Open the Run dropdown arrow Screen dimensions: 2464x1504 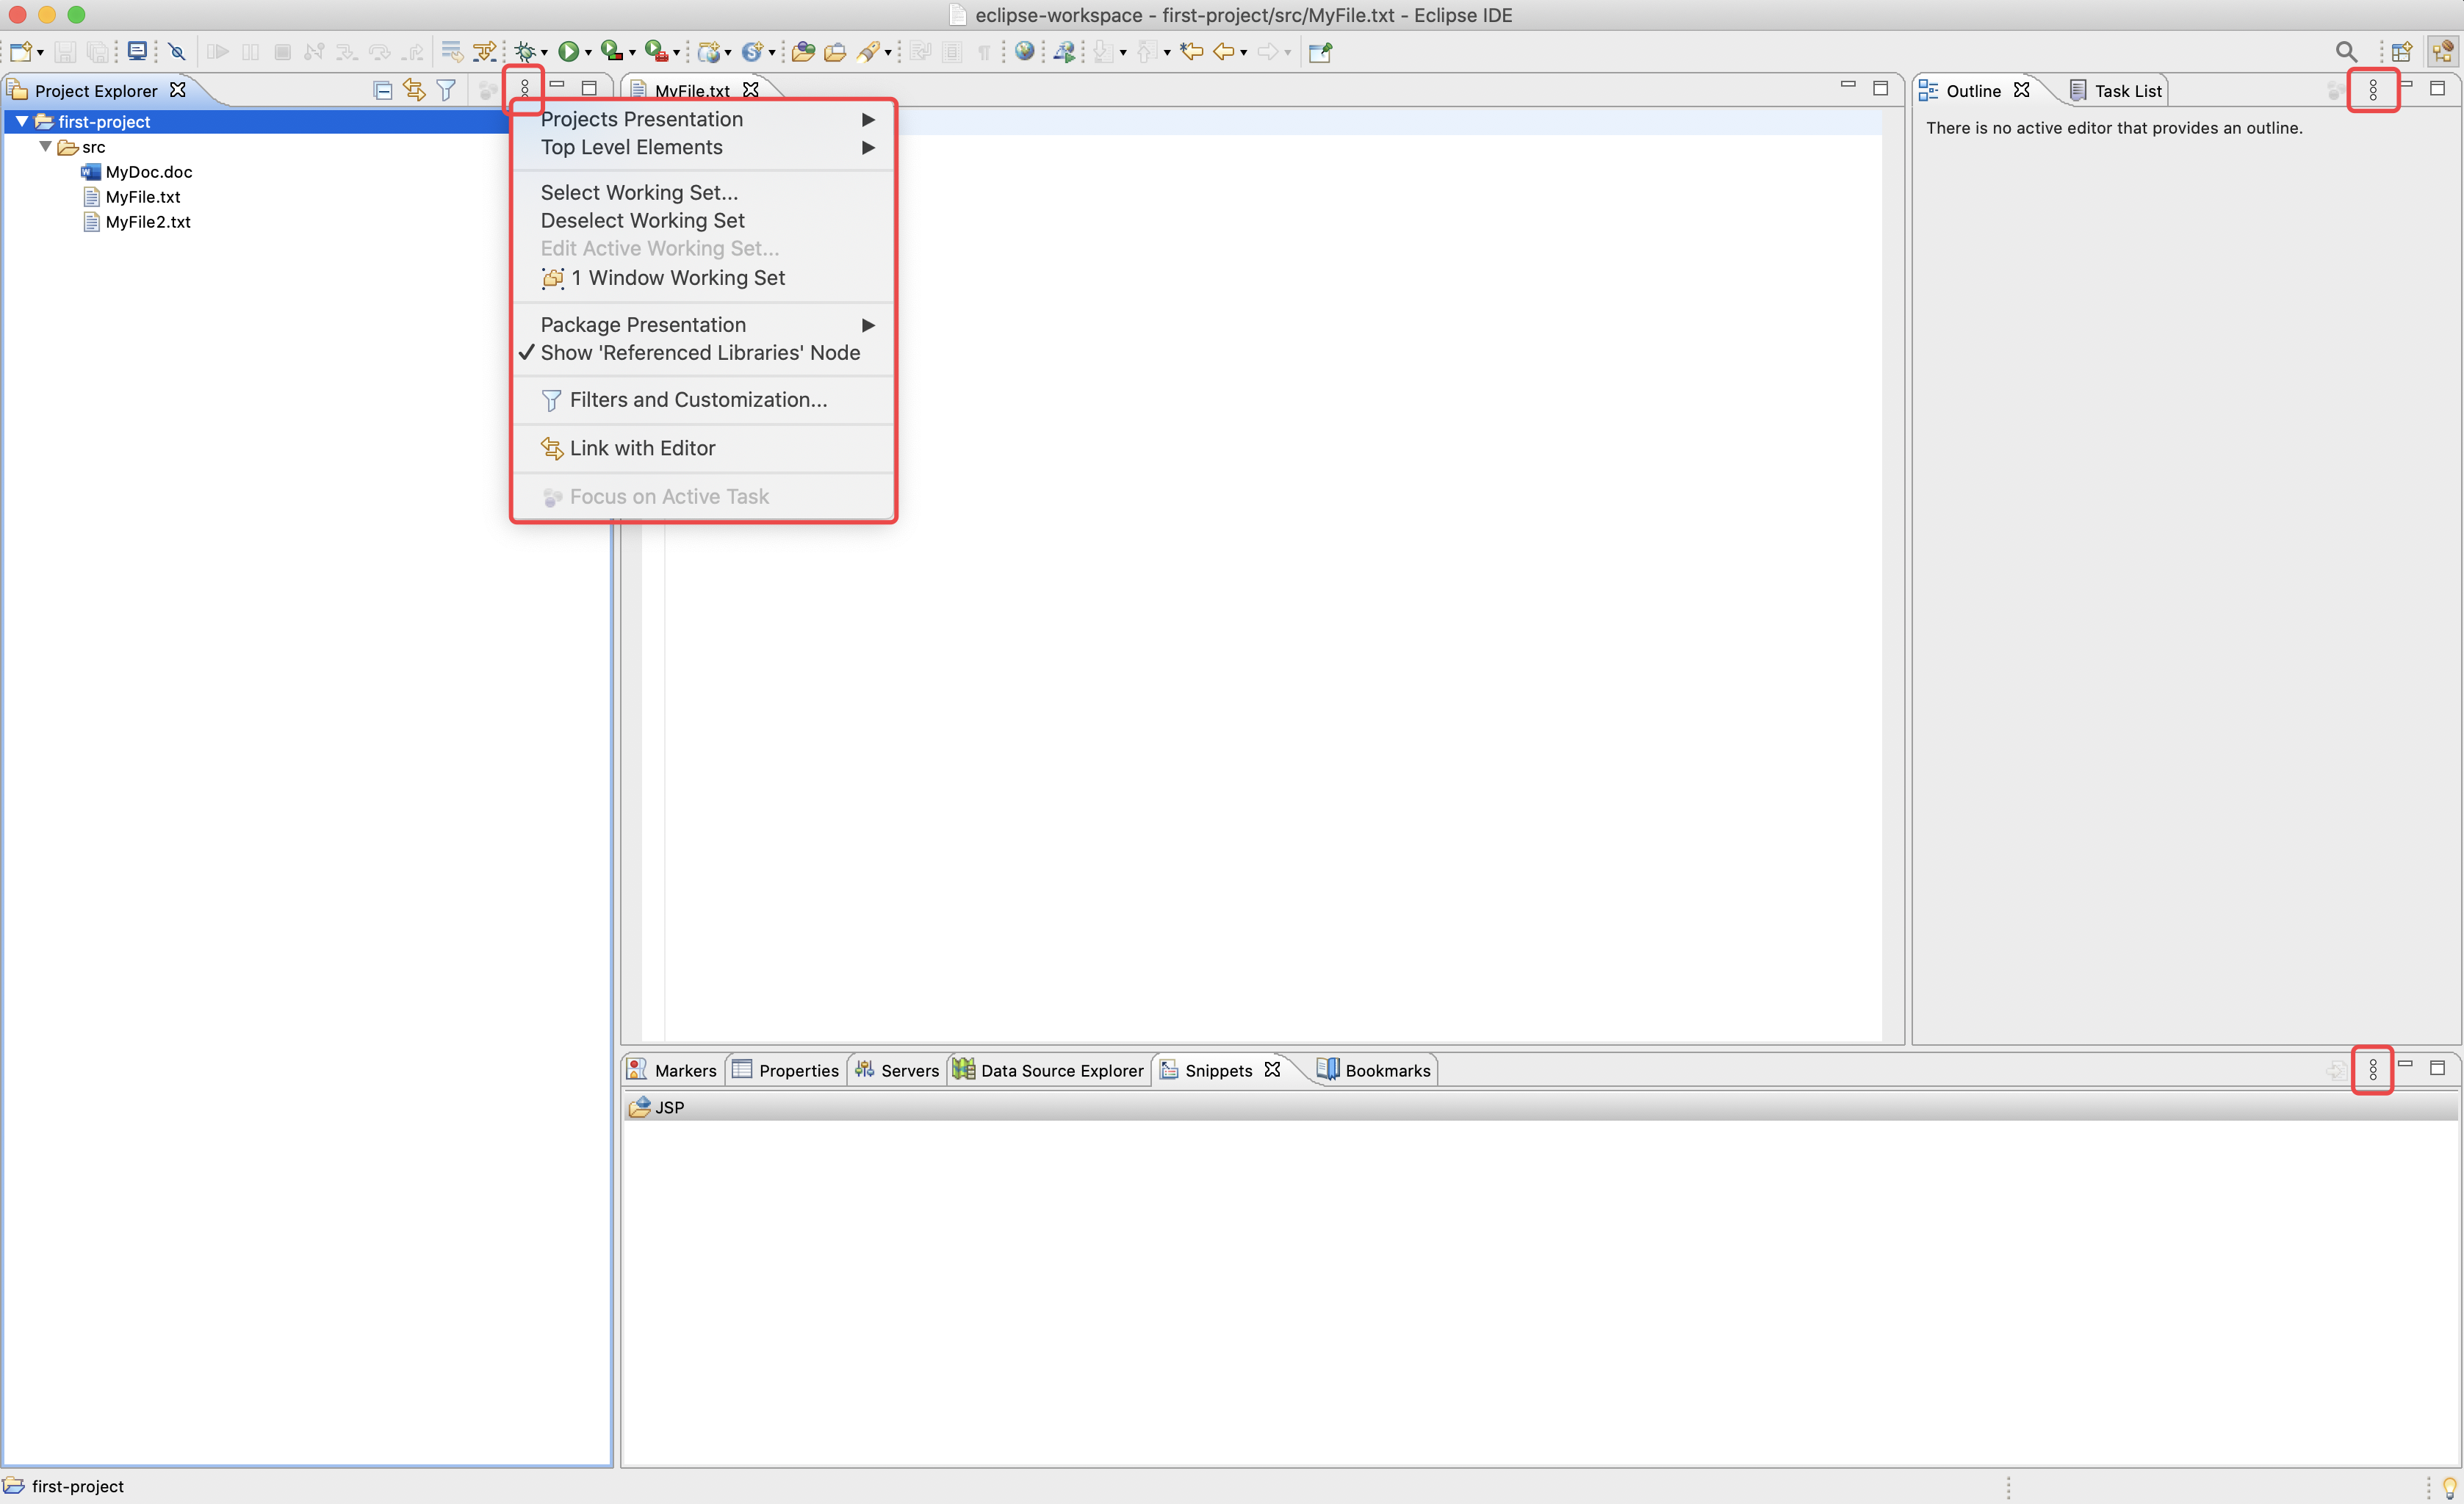click(588, 53)
